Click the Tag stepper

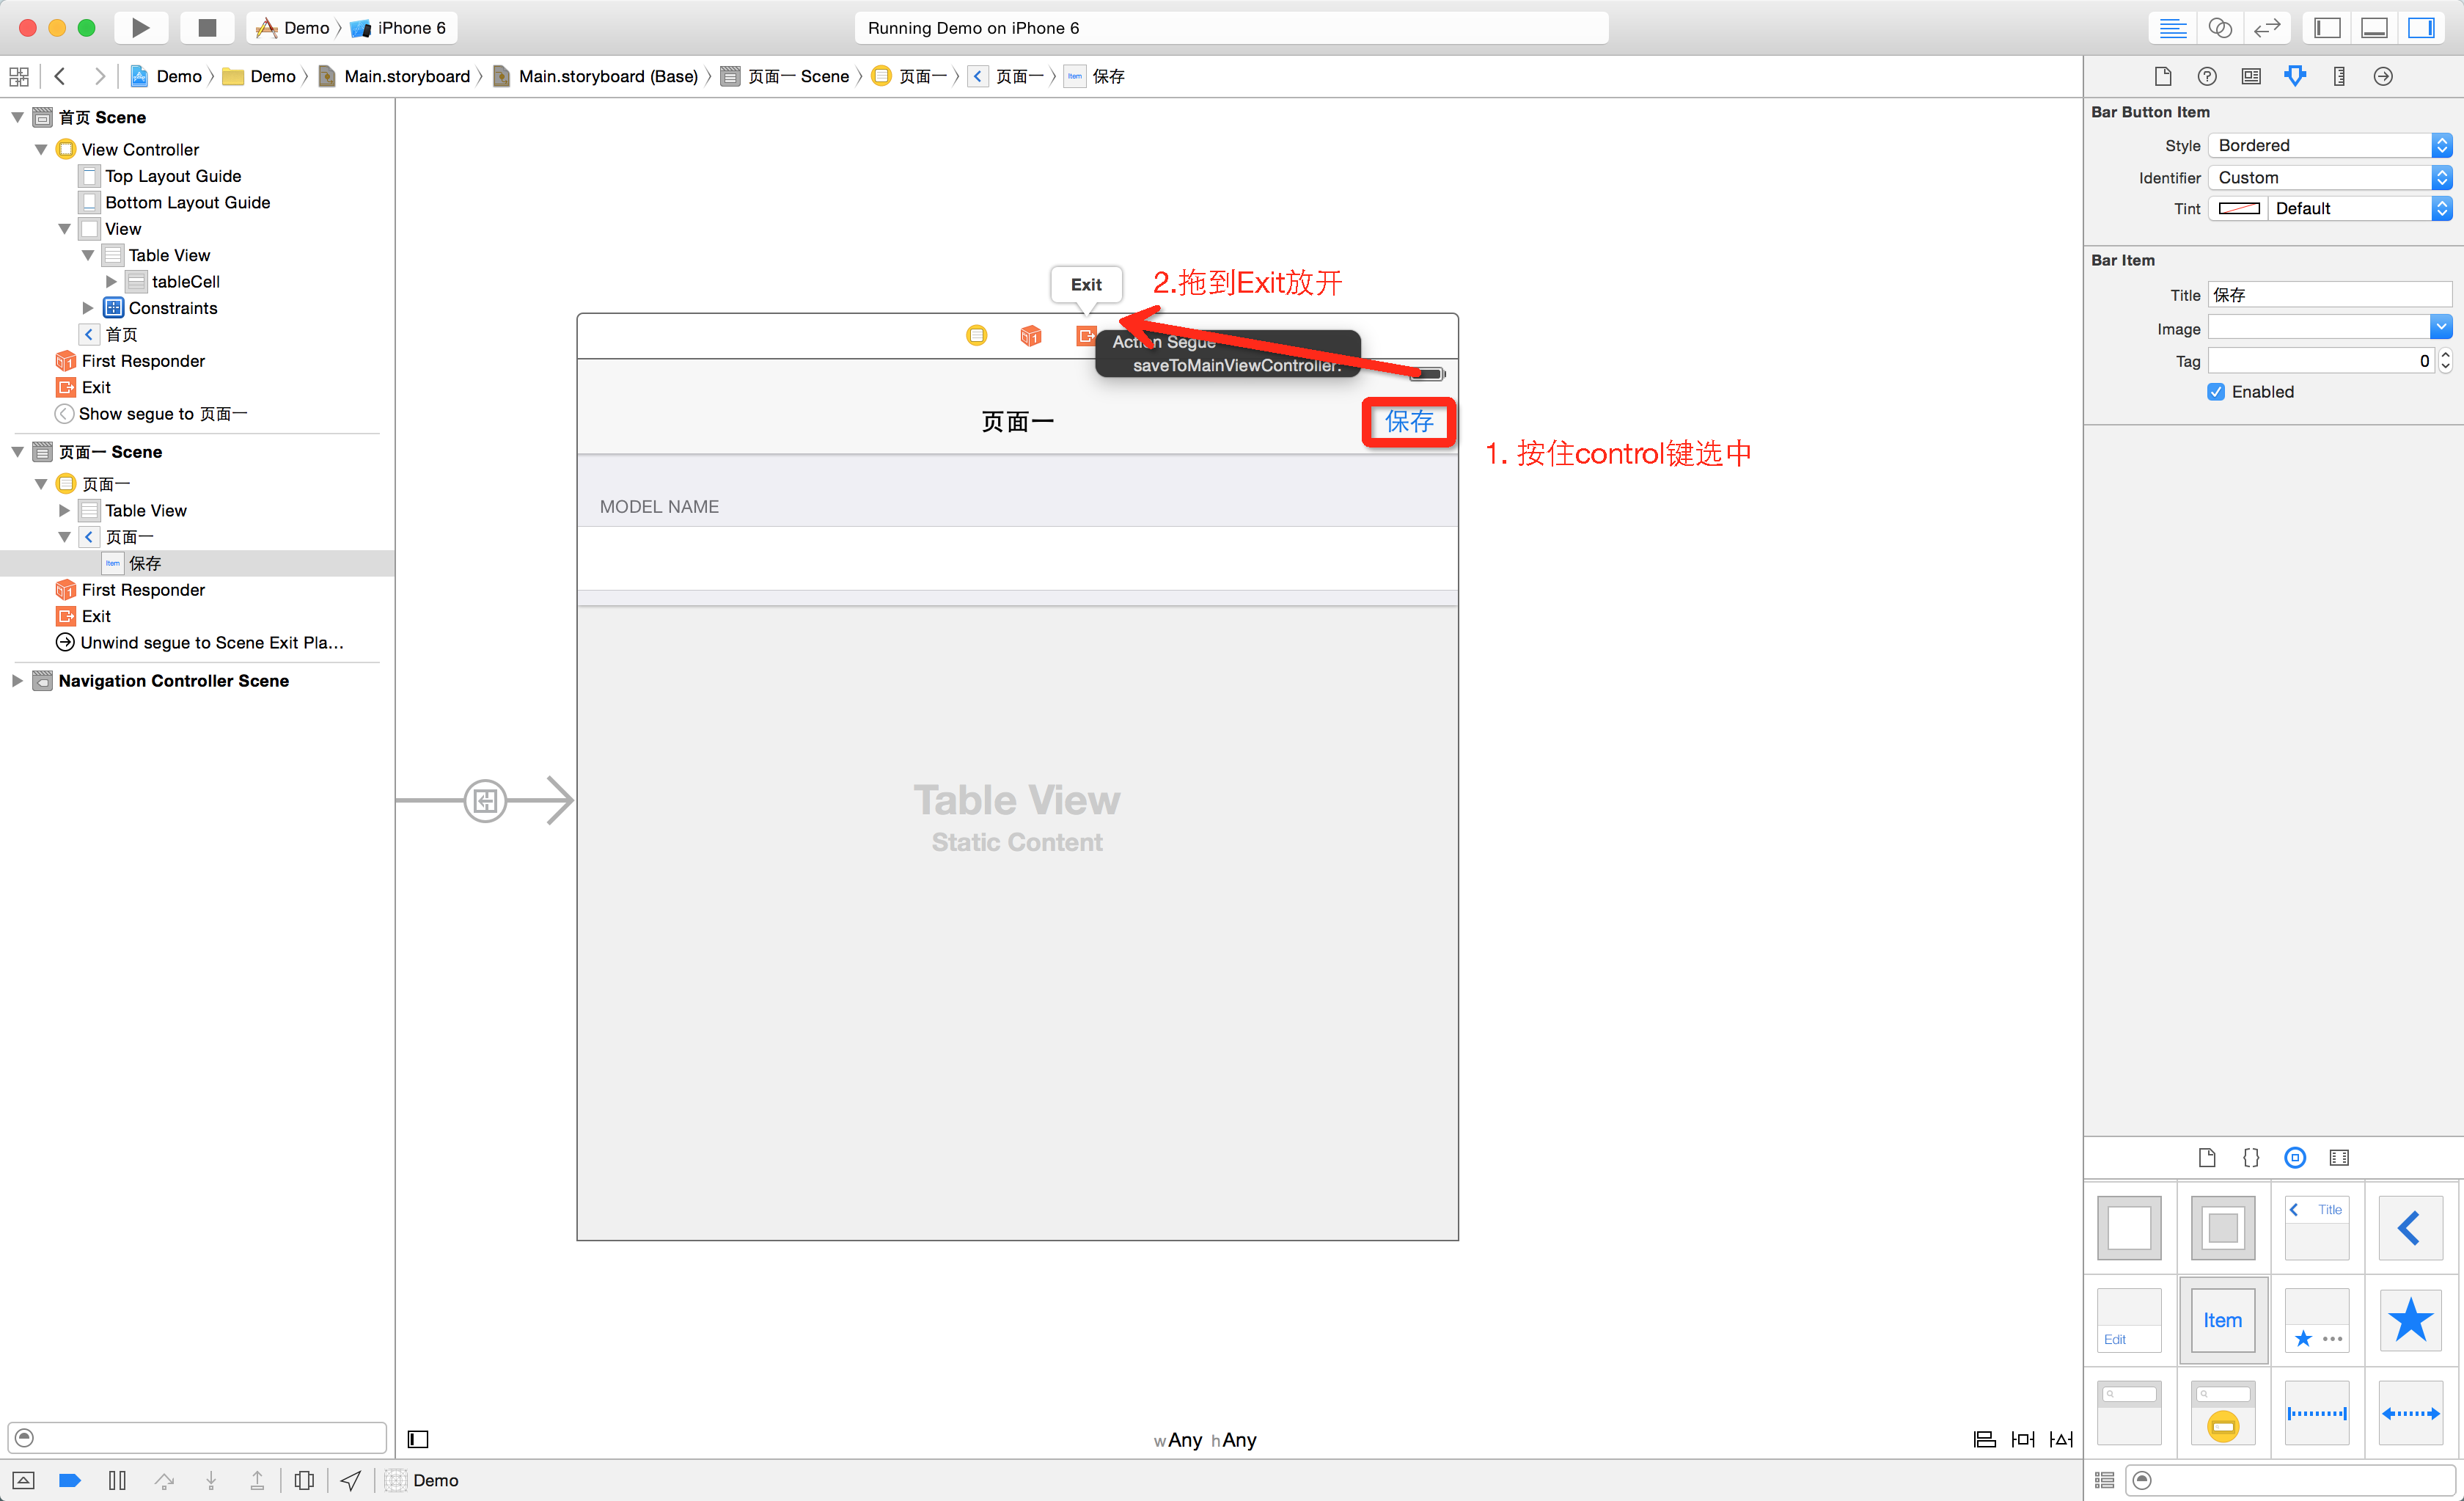(x=2445, y=360)
